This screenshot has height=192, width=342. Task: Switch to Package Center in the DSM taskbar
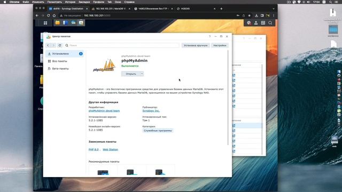coord(81,22)
